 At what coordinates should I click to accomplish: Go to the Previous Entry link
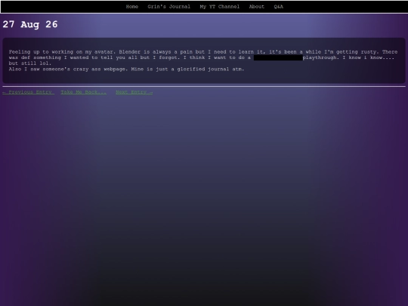[x=29, y=92]
